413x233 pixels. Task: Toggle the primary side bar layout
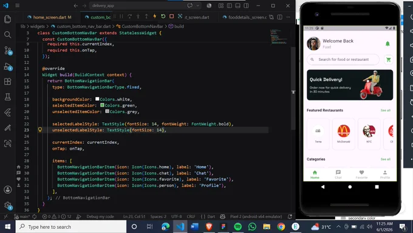click(x=230, y=5)
